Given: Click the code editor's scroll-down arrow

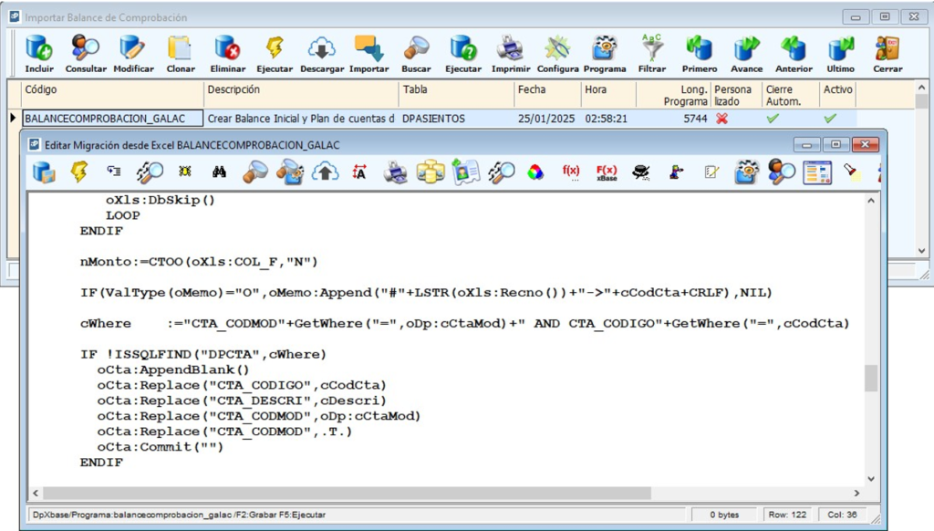Looking at the screenshot, I should pos(871,478).
